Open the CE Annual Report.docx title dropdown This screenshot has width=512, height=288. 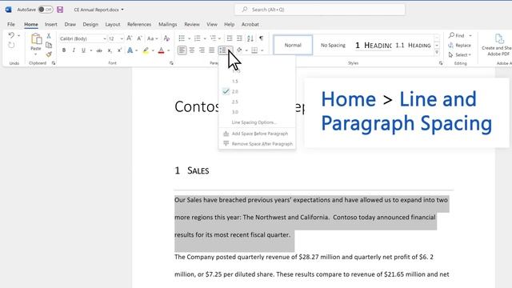coord(122,10)
